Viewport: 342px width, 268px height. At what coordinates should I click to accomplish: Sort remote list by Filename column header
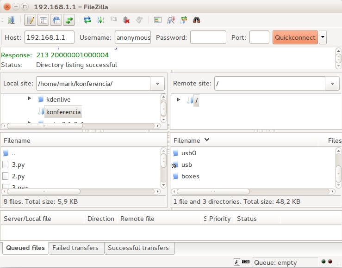[187, 140]
